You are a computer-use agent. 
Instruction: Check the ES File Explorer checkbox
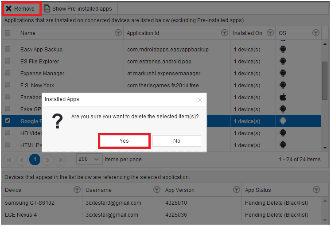8,61
